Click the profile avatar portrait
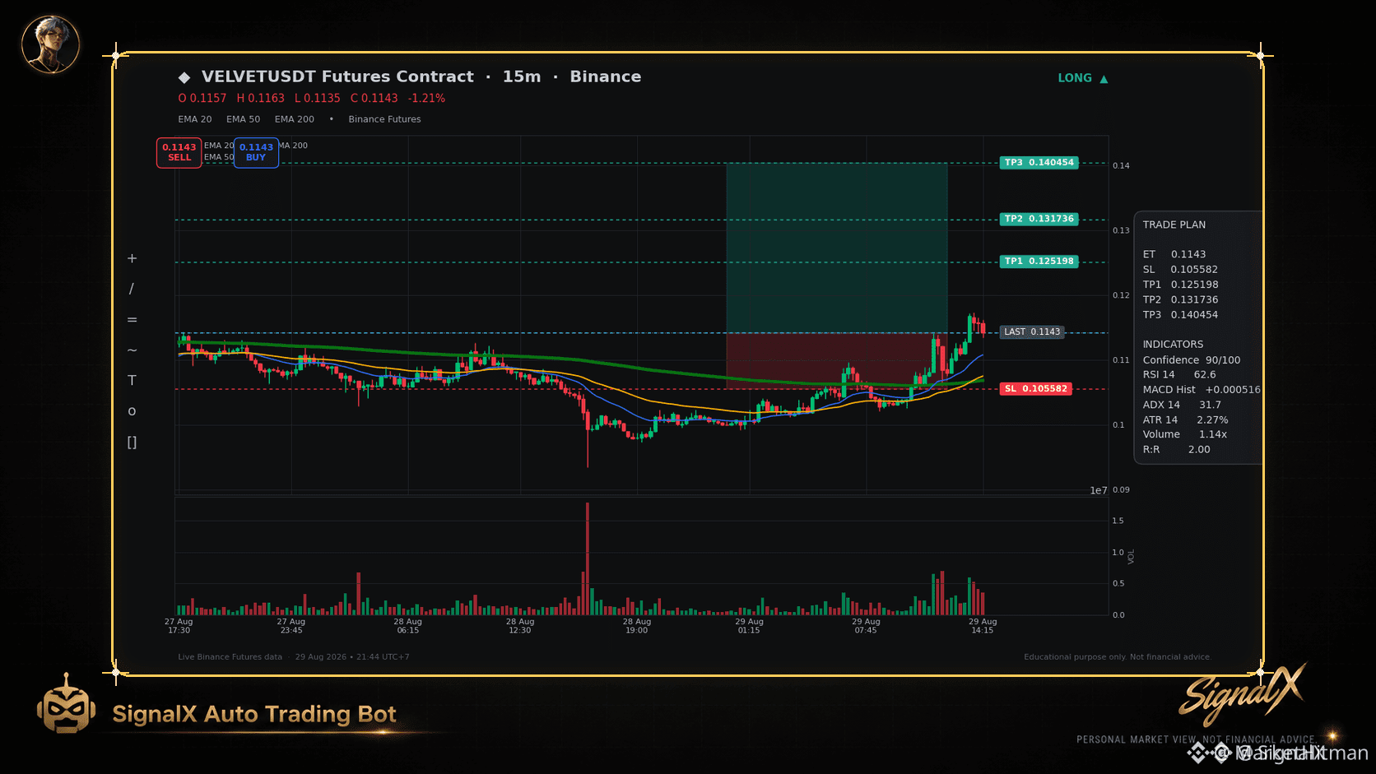Viewport: 1376px width, 774px height. coord(50,44)
